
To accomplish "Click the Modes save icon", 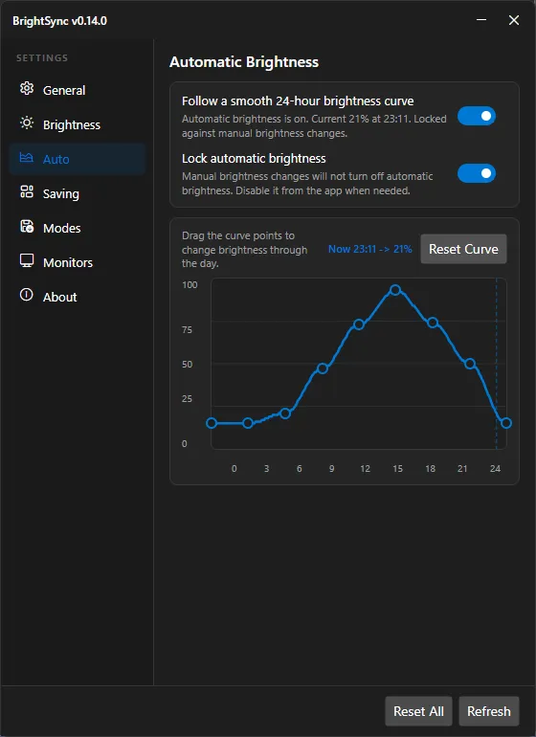I will 27,227.
